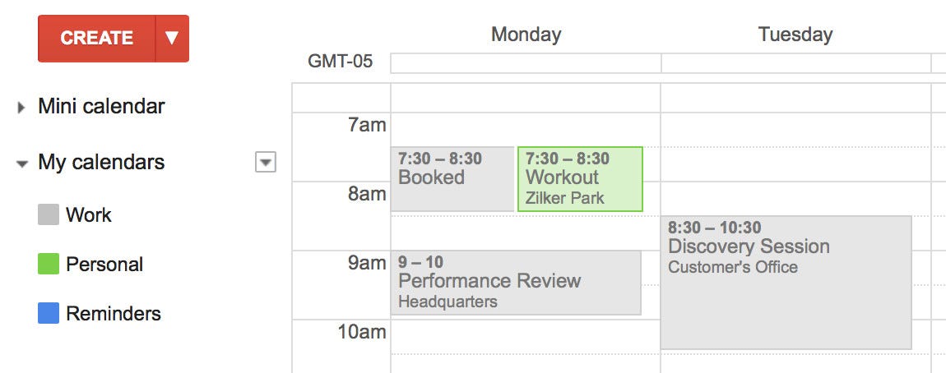Toggle the green Personal calendar swatch
Screen dimensions: 946x373
click(x=49, y=264)
